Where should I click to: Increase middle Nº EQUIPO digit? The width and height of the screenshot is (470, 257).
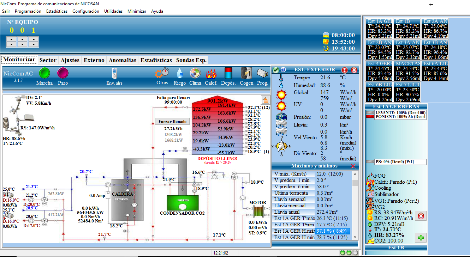coord(23,40)
